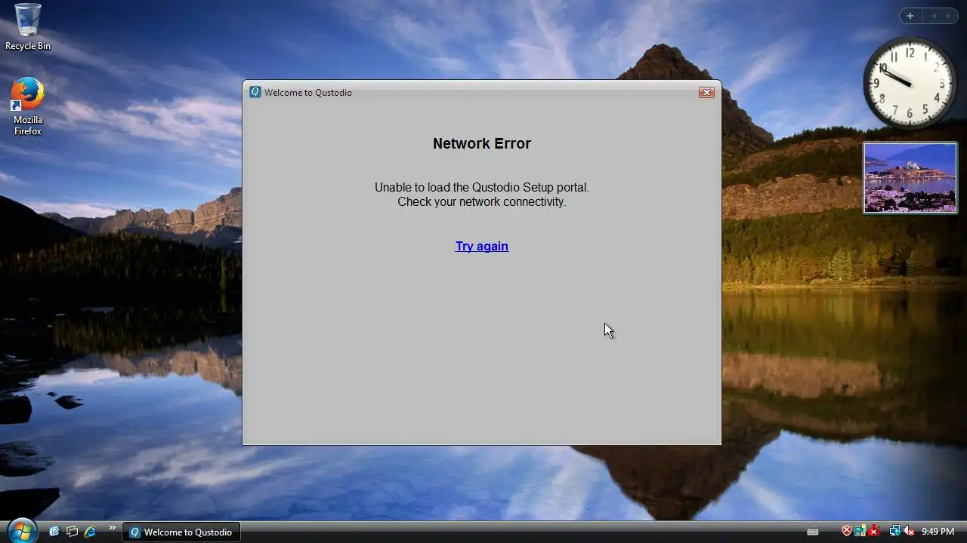Open the Windows Security alert shield tray icon
Image resolution: width=967 pixels, height=543 pixels.
click(x=847, y=531)
